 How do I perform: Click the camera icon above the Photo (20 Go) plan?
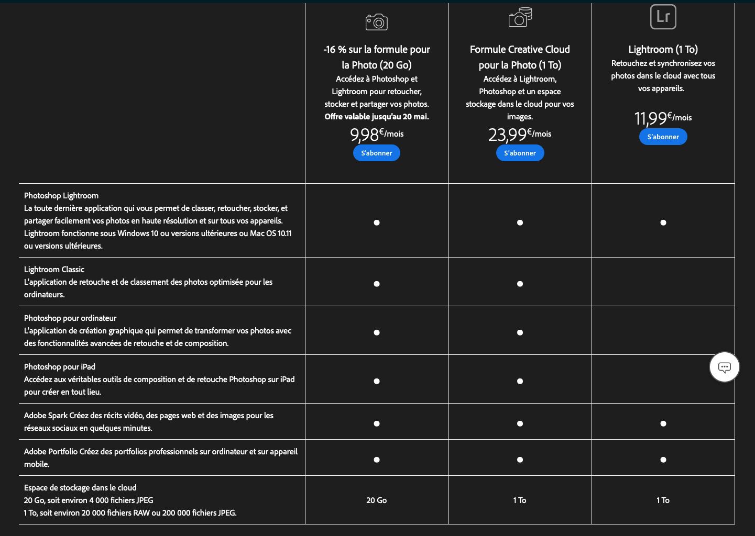click(x=376, y=21)
